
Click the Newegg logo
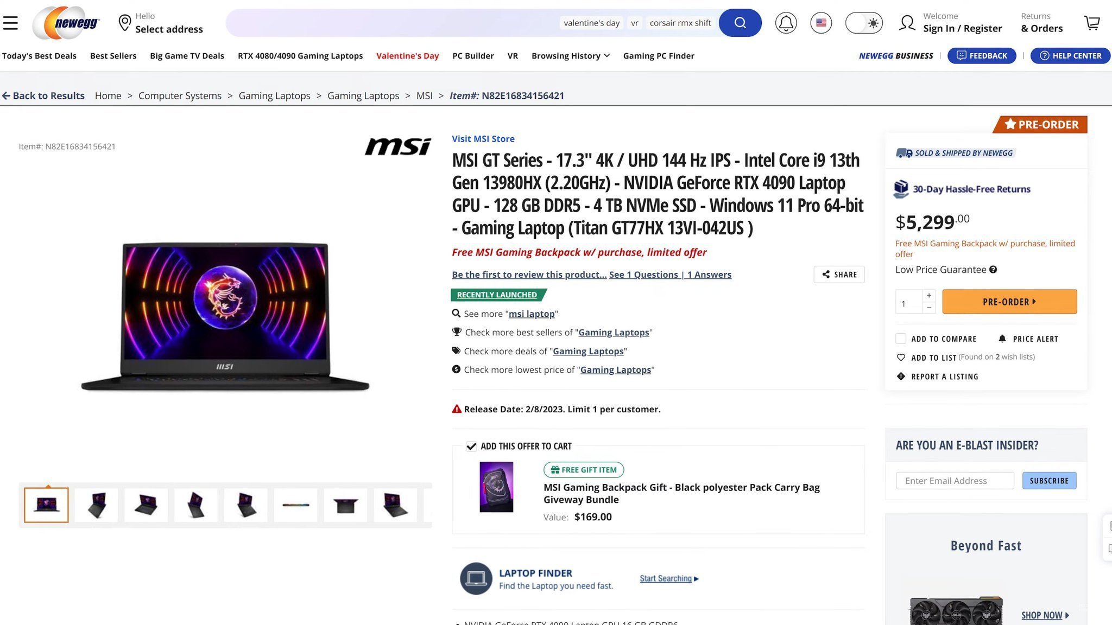(x=67, y=23)
